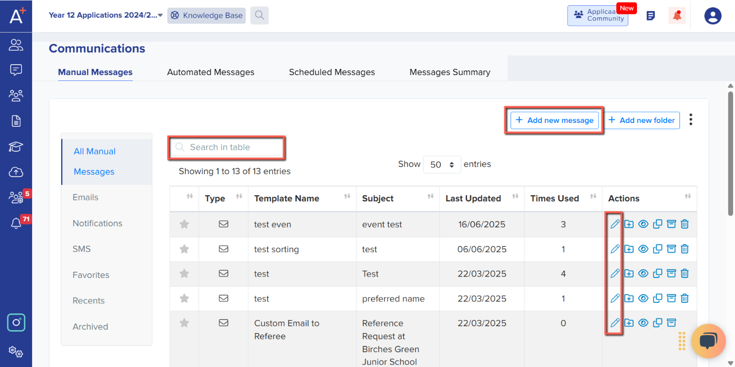Open the user profile avatar
Viewport: 735px width, 367px height.
[x=713, y=16]
